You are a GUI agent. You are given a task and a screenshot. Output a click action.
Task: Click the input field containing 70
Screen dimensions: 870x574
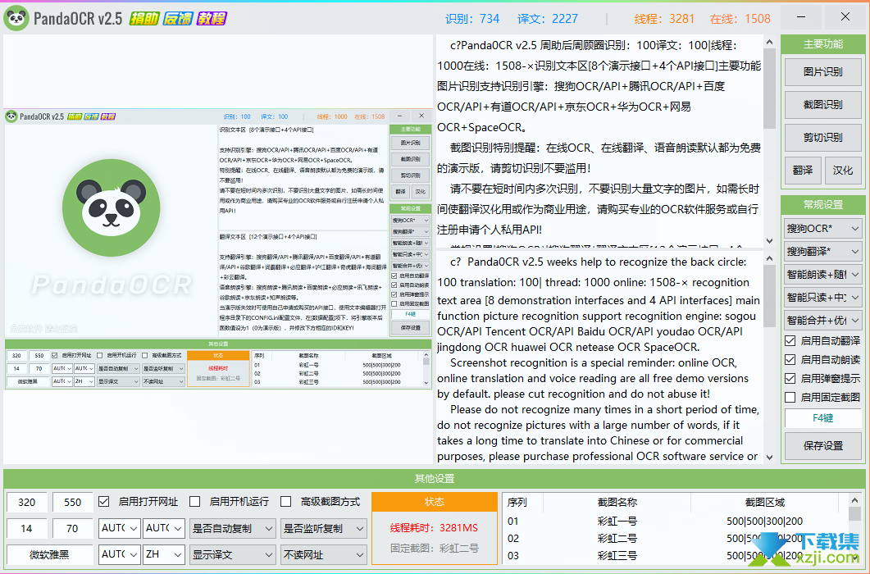pyautogui.click(x=73, y=528)
